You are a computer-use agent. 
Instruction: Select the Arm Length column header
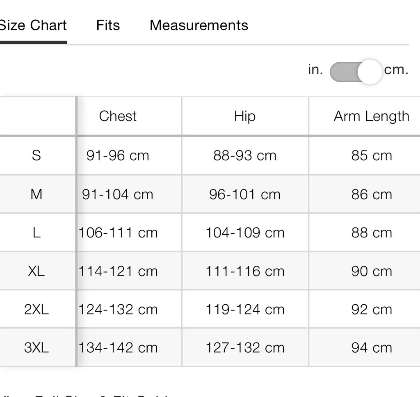coord(372,116)
